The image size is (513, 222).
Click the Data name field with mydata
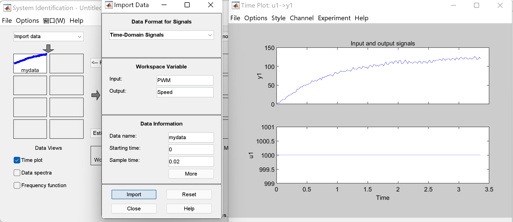click(x=191, y=137)
